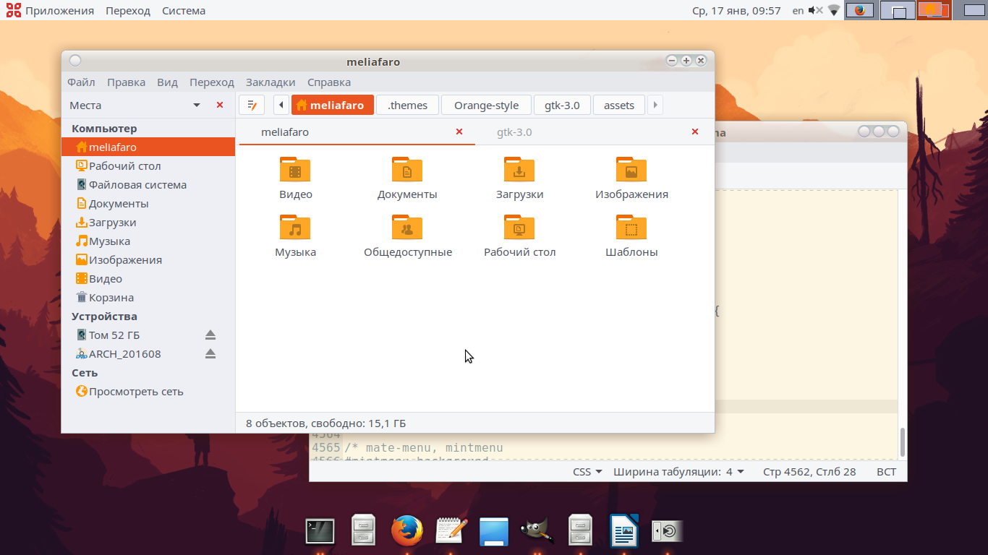Screen dimensions: 988x555
Task: Open the Загрузки folder icon in main pane
Action: [519, 170]
